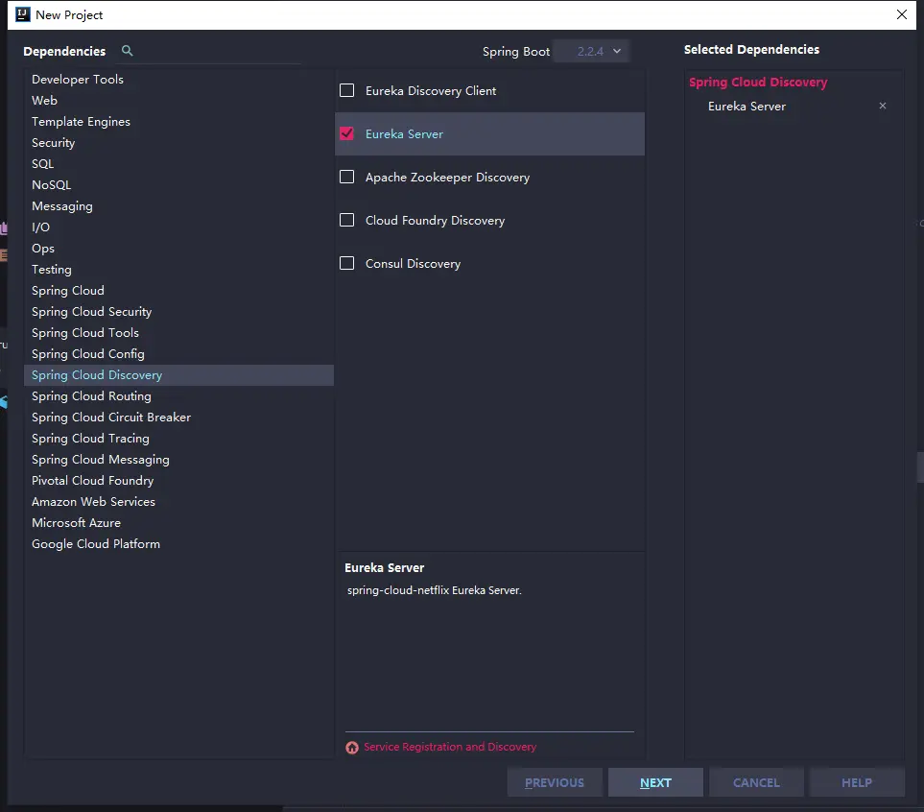Click the Consul Discovery label
This screenshot has width=924, height=812.
414,264
